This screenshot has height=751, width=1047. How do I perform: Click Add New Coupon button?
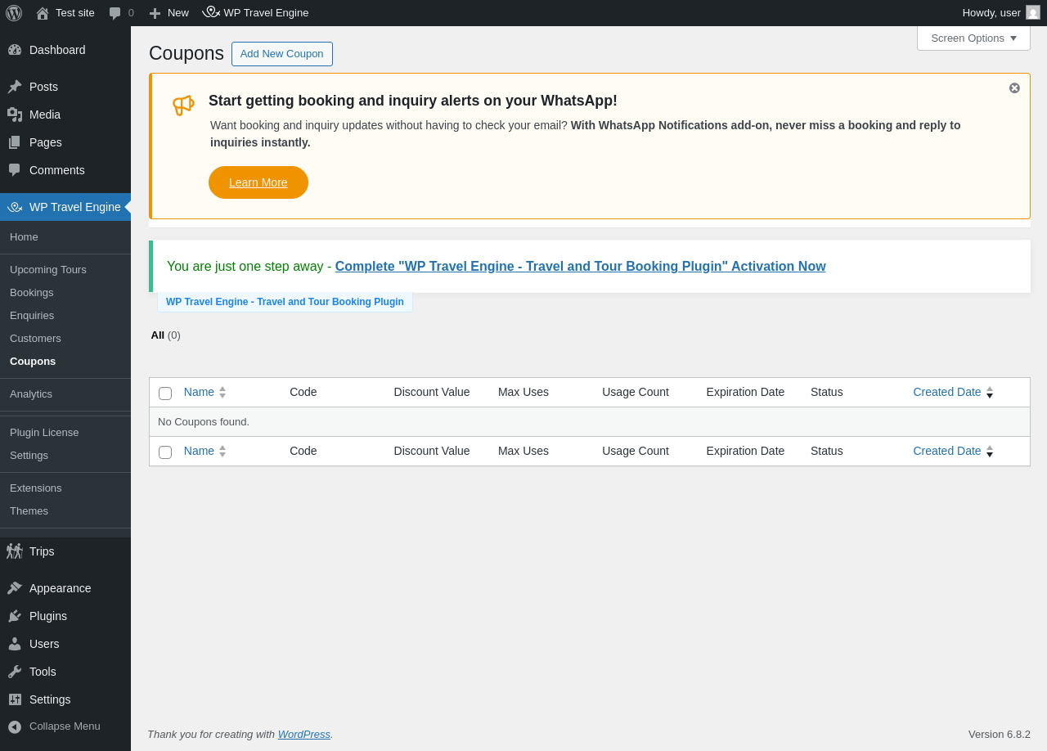click(282, 54)
